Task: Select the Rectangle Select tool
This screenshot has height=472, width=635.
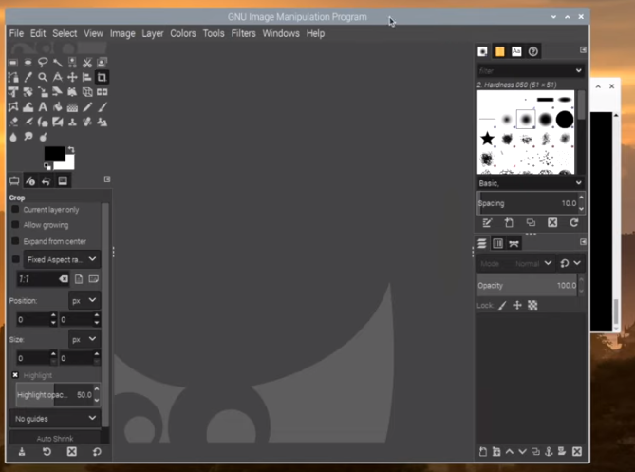Action: click(x=13, y=63)
